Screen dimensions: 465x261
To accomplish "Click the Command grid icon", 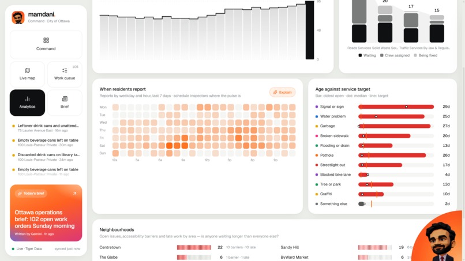I will coord(46,40).
